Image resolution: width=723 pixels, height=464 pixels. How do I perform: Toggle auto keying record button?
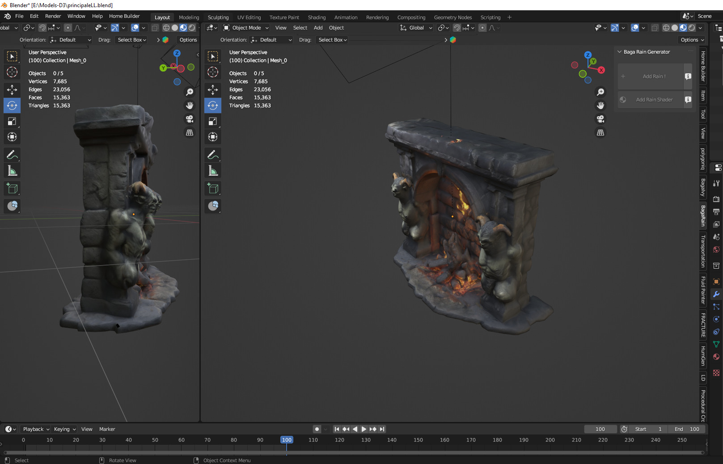coord(317,429)
